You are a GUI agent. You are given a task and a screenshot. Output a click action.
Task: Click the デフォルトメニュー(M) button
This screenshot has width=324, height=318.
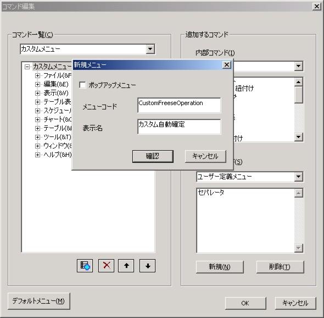point(39,301)
